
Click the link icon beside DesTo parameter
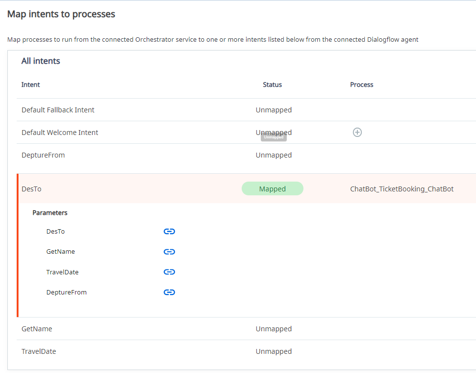pyautogui.click(x=169, y=231)
